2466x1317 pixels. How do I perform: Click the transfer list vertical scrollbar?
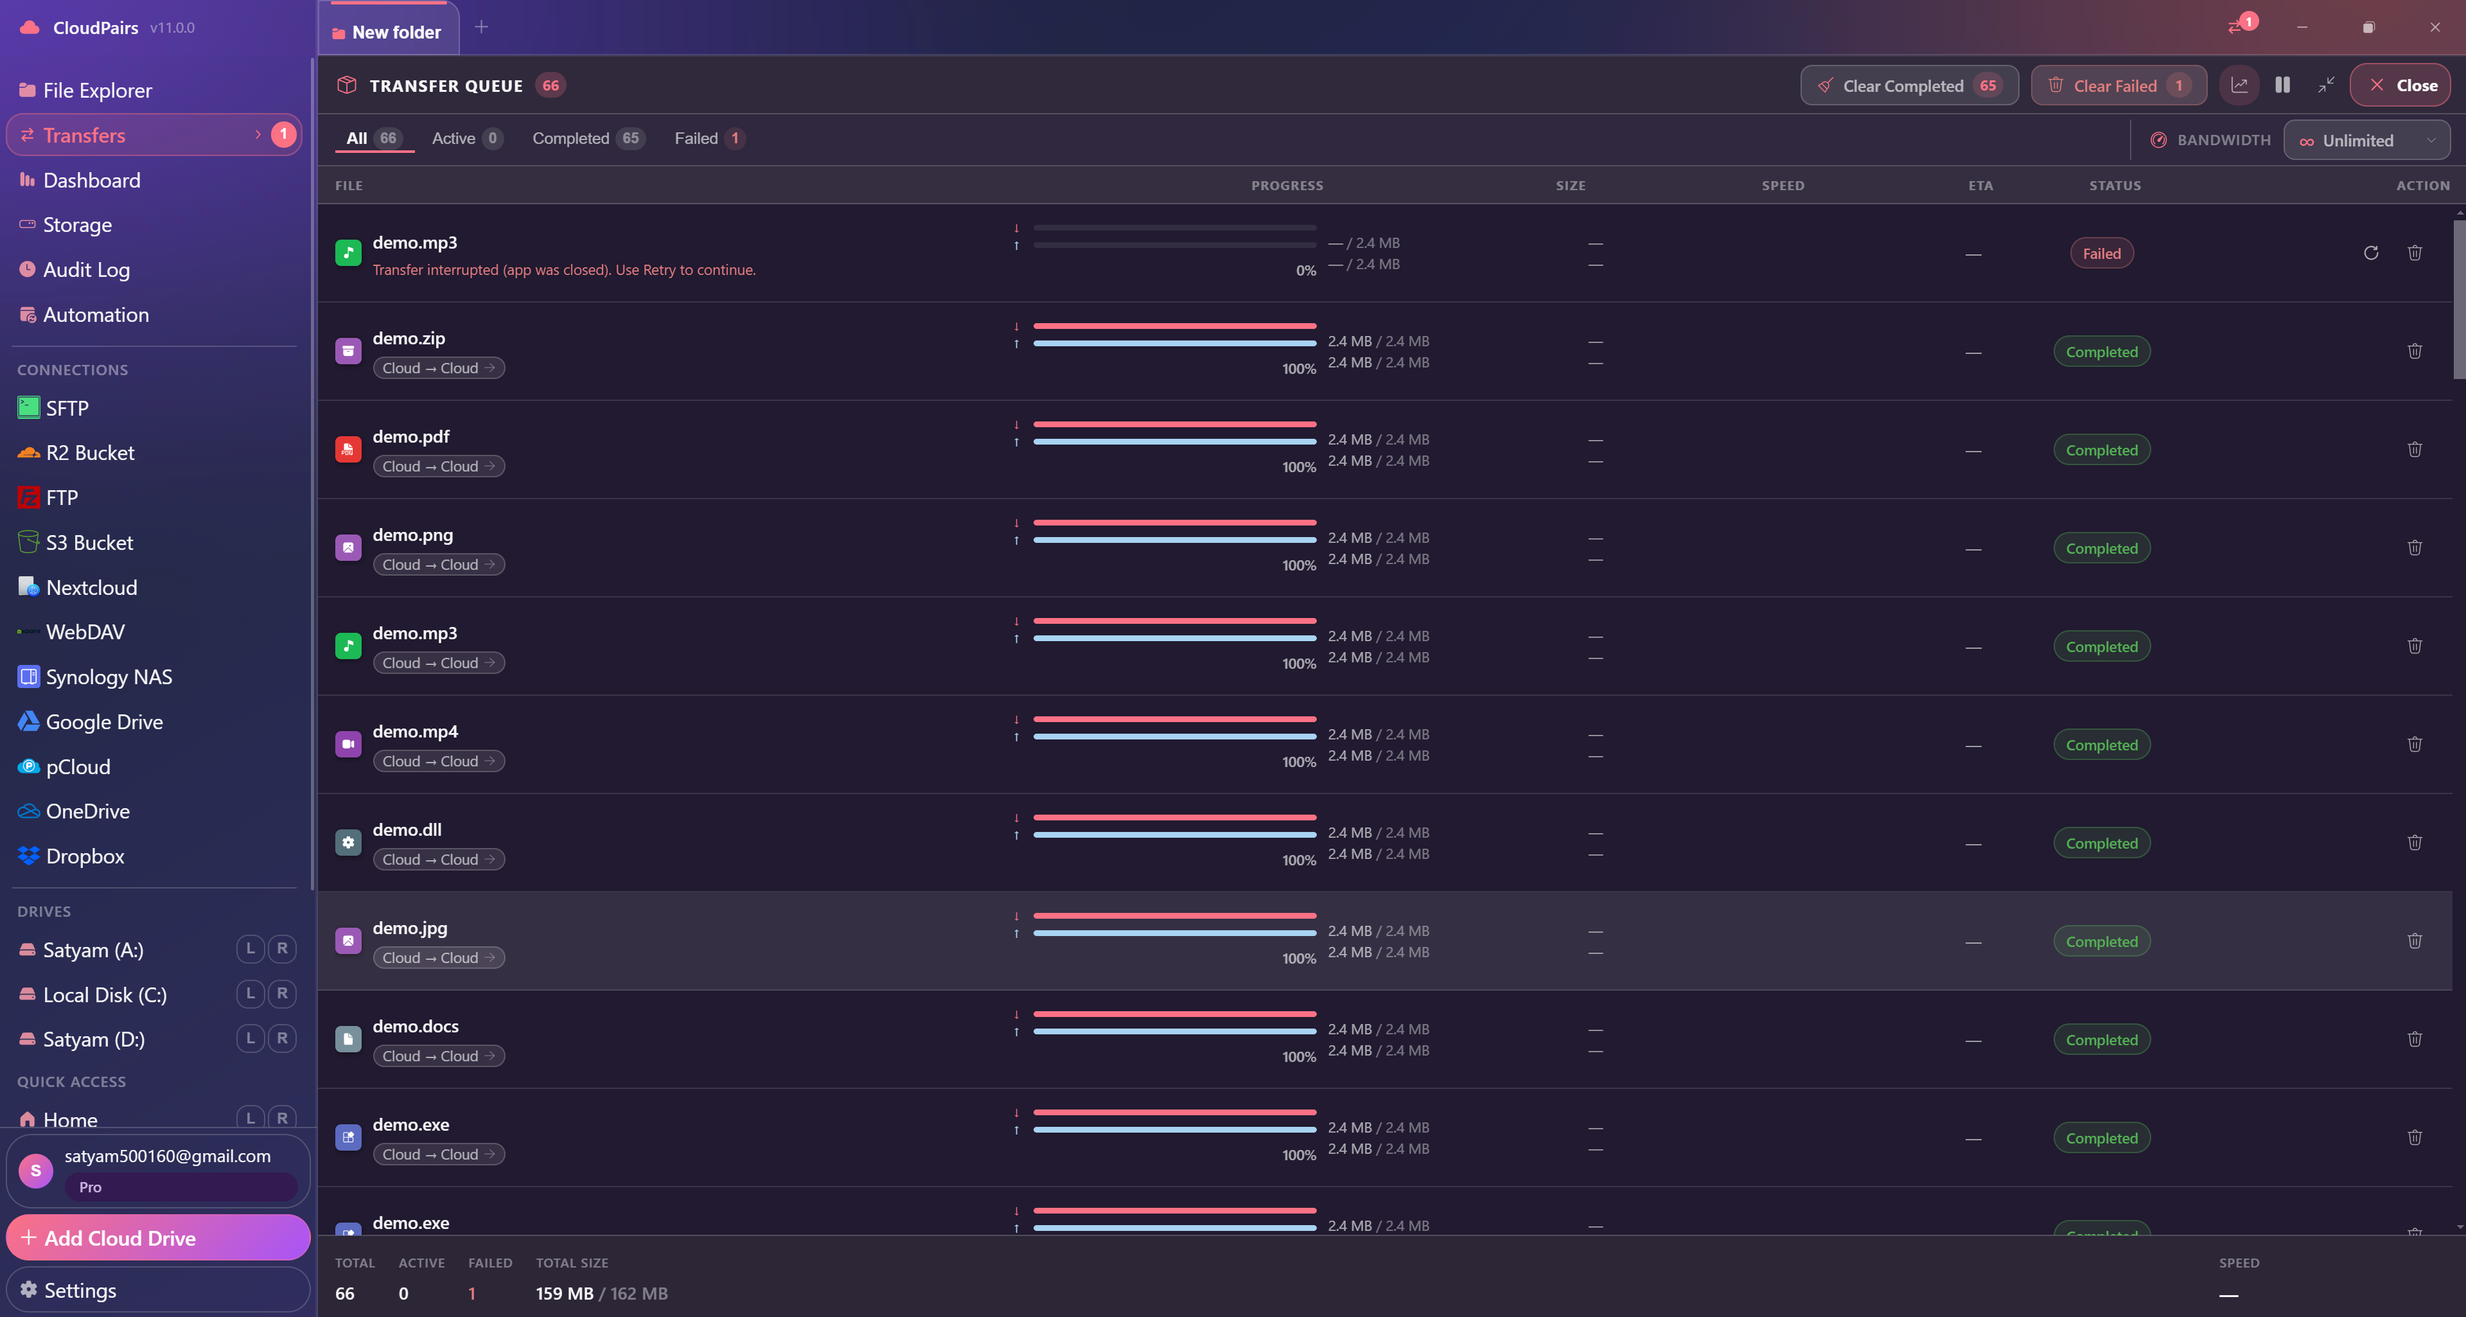(2458, 299)
